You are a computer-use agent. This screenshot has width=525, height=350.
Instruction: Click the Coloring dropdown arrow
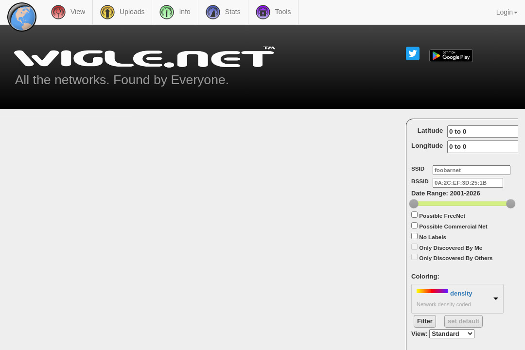tap(496, 298)
